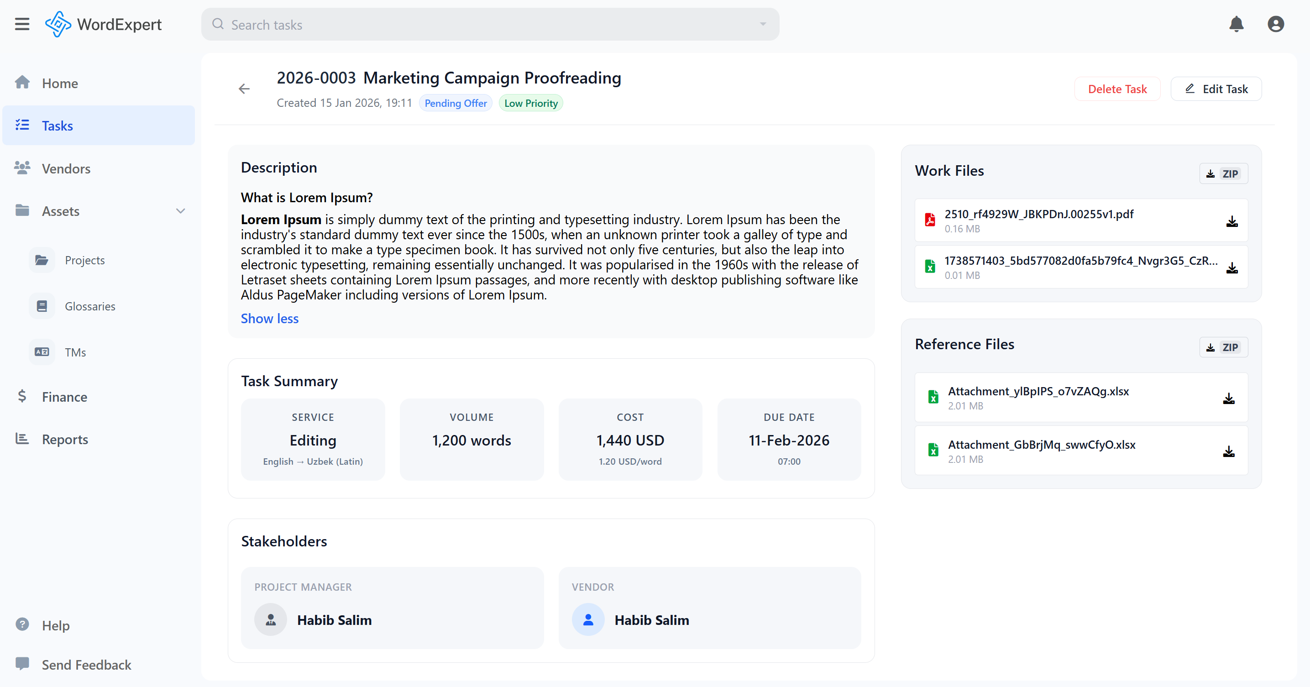Screen dimensions: 1310x687
Task: Open the hamburger menu icon
Action: (22, 24)
